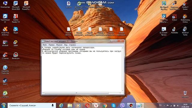Click text line 'пк можно будет перезагрузить позже'
Screen dimensions: 192x108
[61, 53]
